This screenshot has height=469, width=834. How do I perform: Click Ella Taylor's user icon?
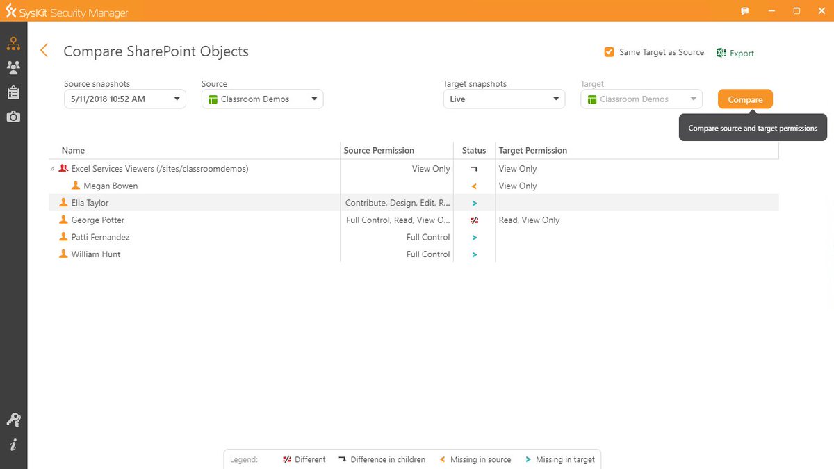point(64,203)
